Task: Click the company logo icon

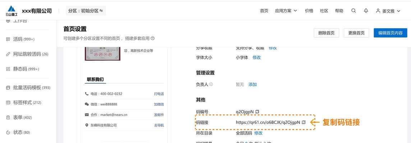Action: [12, 11]
